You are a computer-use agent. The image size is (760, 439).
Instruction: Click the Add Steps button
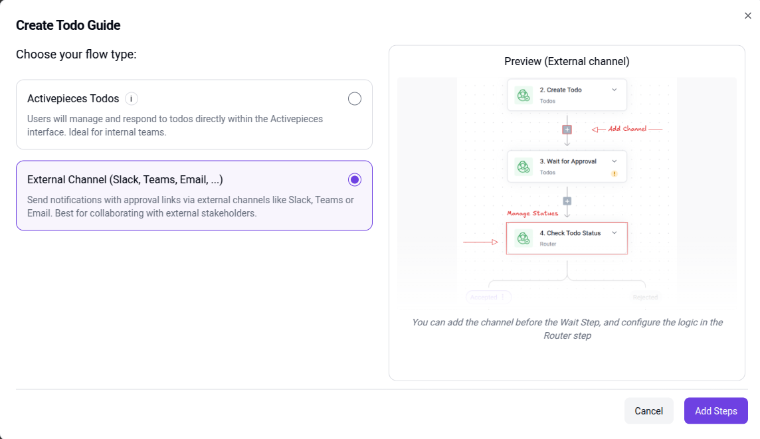716,411
